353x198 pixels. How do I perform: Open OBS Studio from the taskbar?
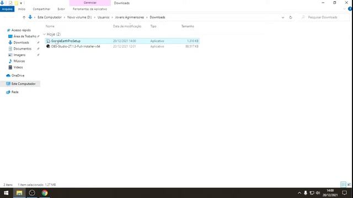[32, 193]
